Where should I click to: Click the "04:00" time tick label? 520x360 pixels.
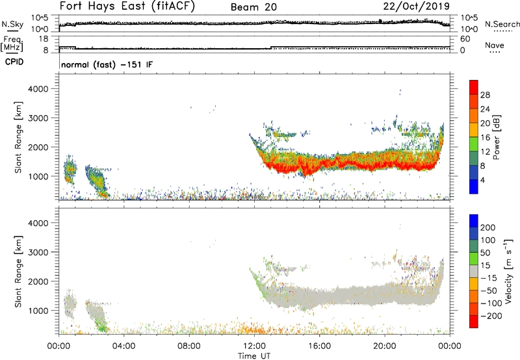(x=123, y=346)
